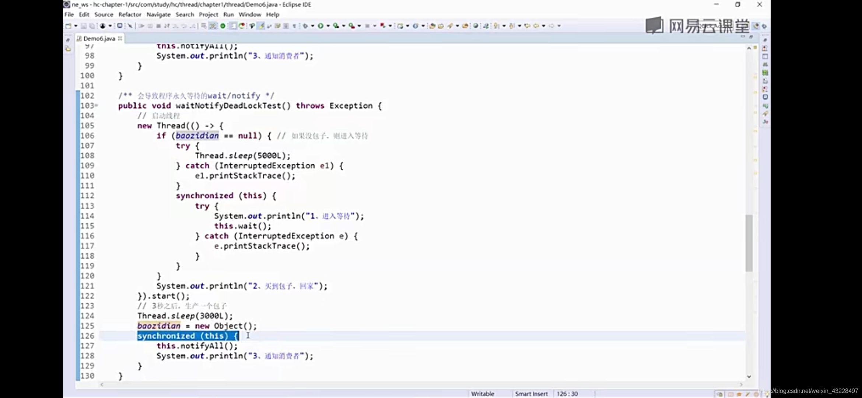
Task: Open the Edit menu
Action: click(84, 14)
